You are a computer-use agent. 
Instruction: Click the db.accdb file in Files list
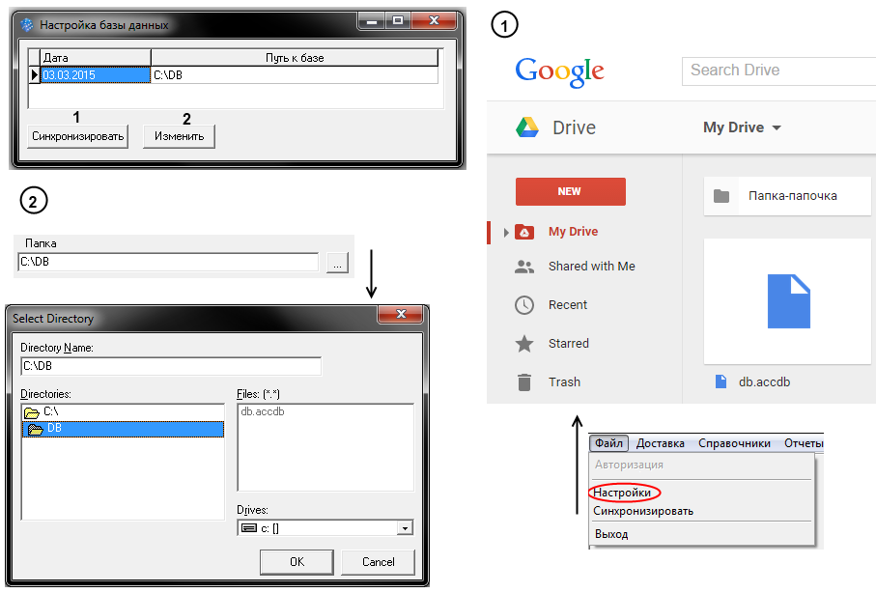pyautogui.click(x=263, y=412)
